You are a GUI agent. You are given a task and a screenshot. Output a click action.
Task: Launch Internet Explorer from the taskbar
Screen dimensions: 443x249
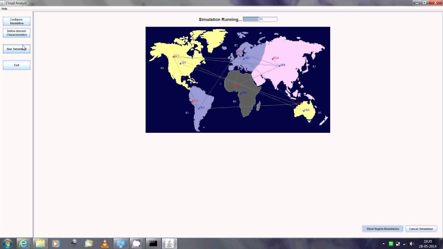point(23,243)
